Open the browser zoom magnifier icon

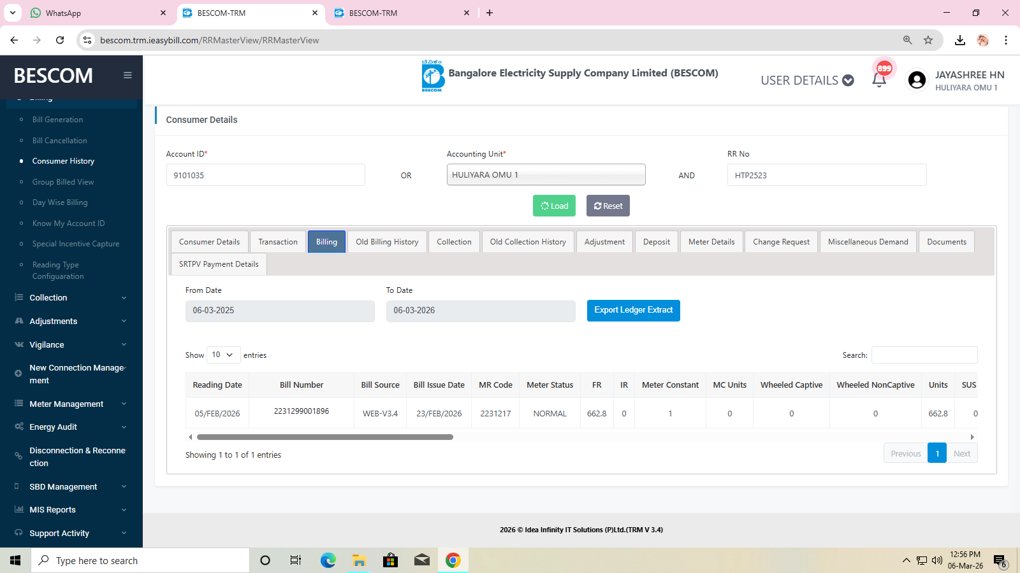[908, 40]
